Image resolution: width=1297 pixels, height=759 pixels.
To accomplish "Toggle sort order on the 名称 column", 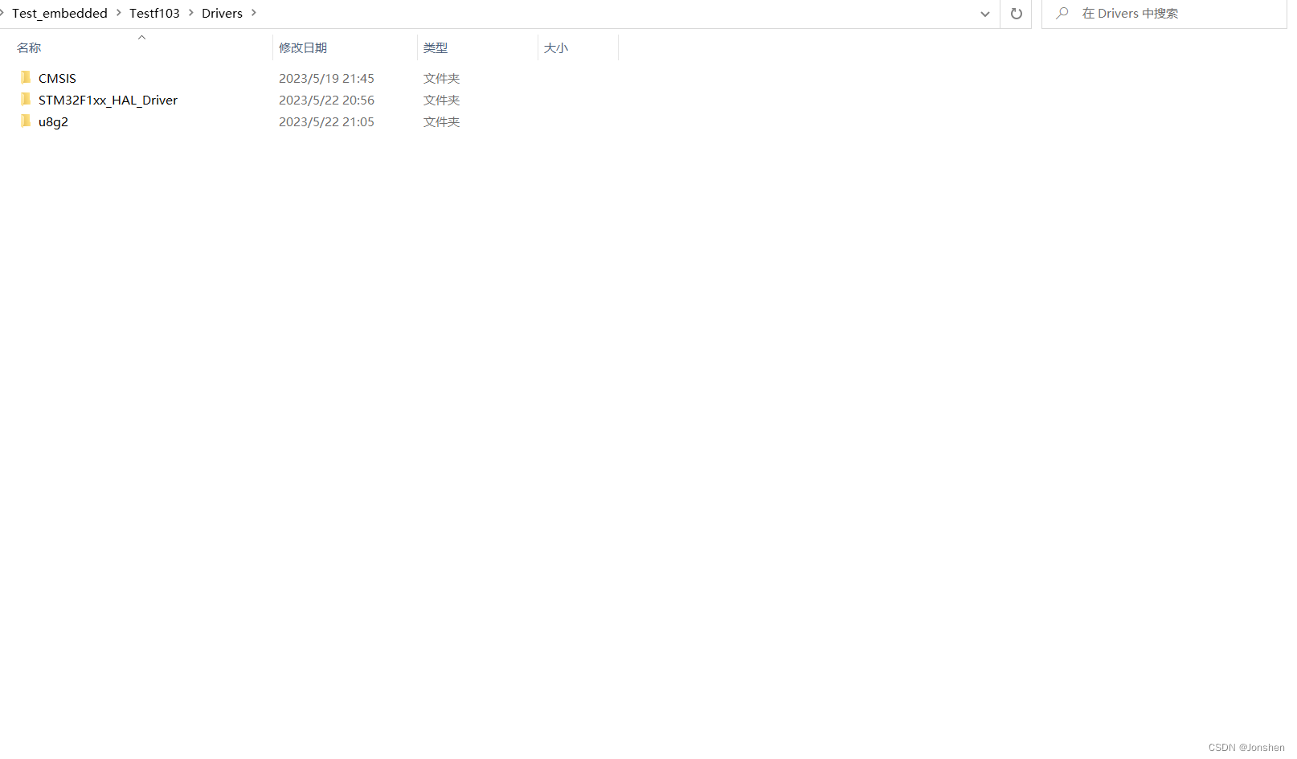I will pos(28,47).
